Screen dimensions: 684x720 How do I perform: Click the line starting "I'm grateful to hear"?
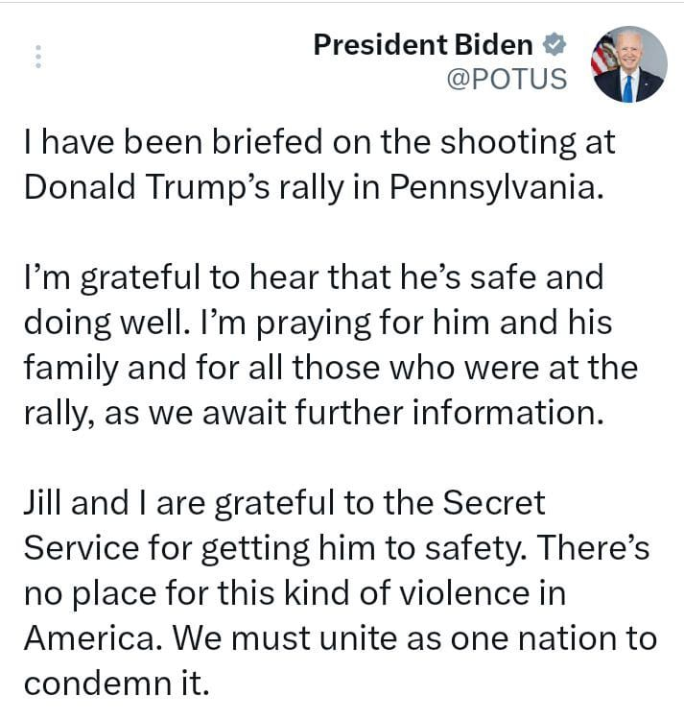point(313,277)
